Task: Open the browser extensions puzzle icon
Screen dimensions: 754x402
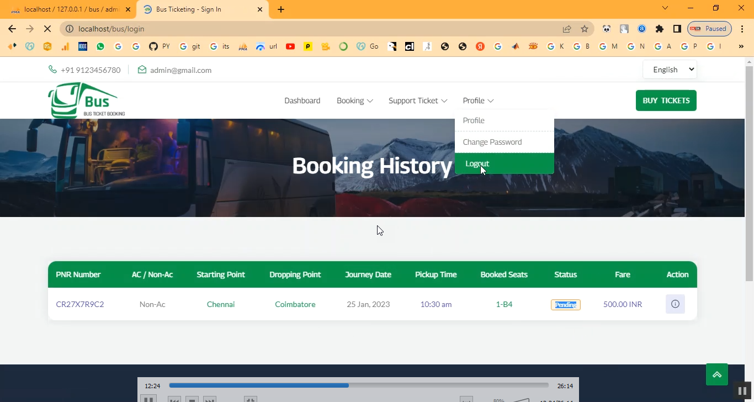Action: tap(659, 29)
